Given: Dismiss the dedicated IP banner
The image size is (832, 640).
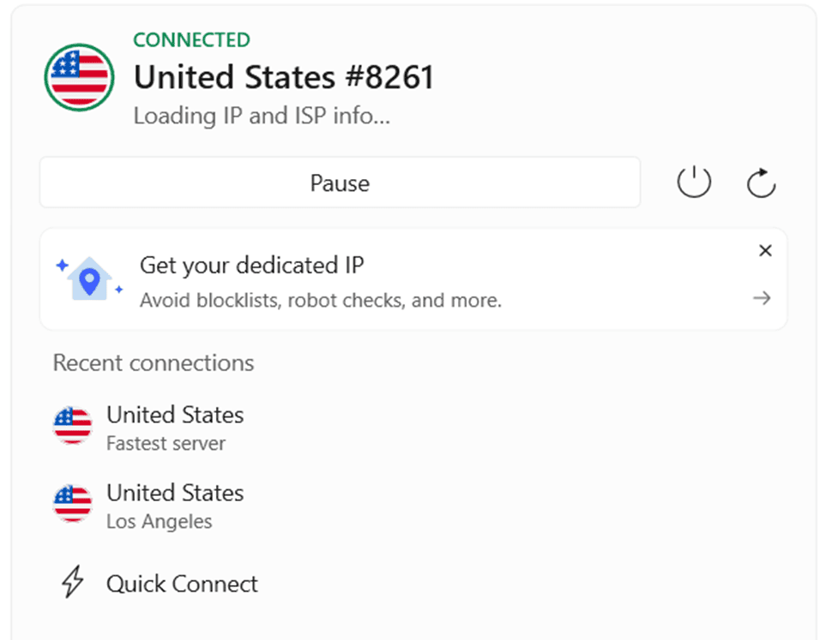Looking at the screenshot, I should point(765,251).
